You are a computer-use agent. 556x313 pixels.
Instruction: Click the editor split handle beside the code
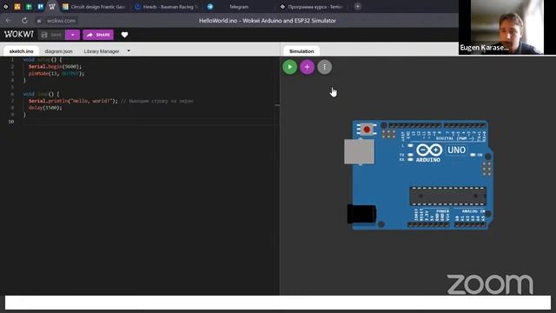[x=277, y=106]
